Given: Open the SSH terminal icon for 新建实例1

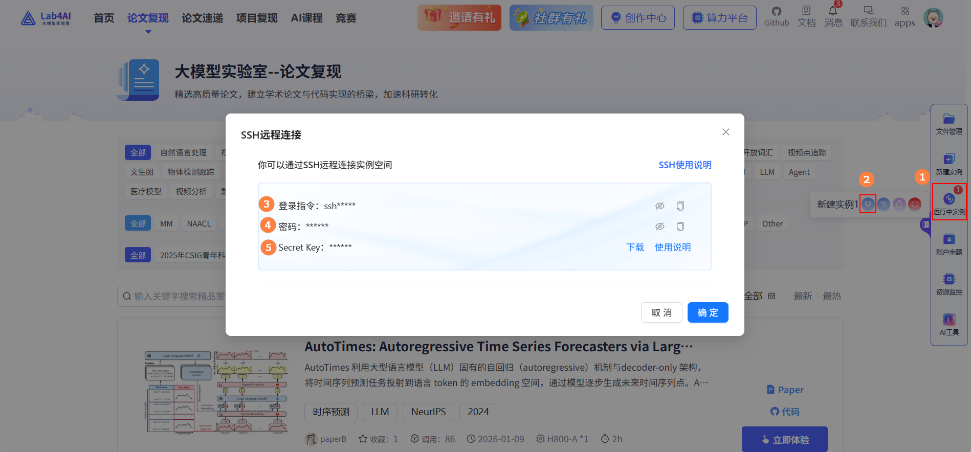Looking at the screenshot, I should pos(868,204).
